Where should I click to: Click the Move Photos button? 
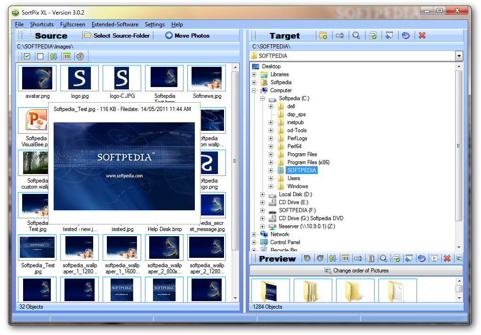187,35
